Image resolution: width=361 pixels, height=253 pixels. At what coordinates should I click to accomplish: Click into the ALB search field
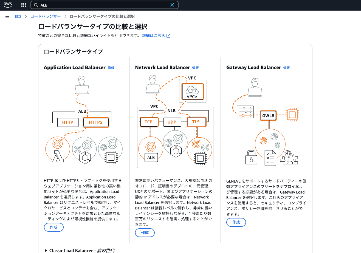(x=104, y=5)
